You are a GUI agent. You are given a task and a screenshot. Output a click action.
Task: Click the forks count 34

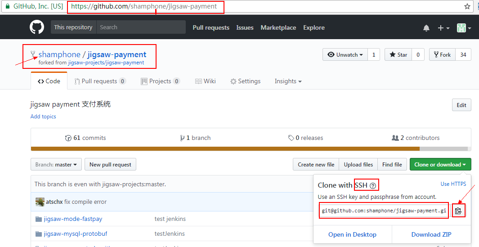(x=463, y=55)
